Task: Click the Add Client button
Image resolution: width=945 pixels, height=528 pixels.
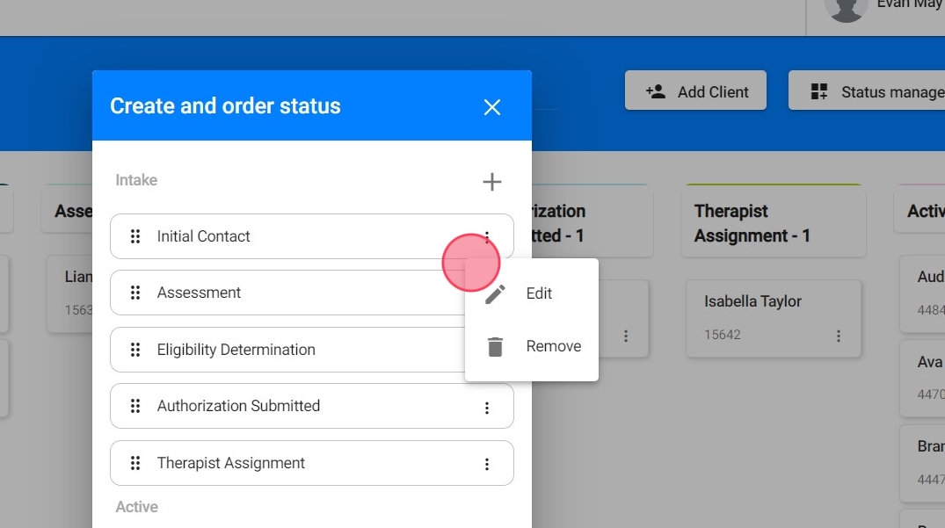Action: click(695, 90)
